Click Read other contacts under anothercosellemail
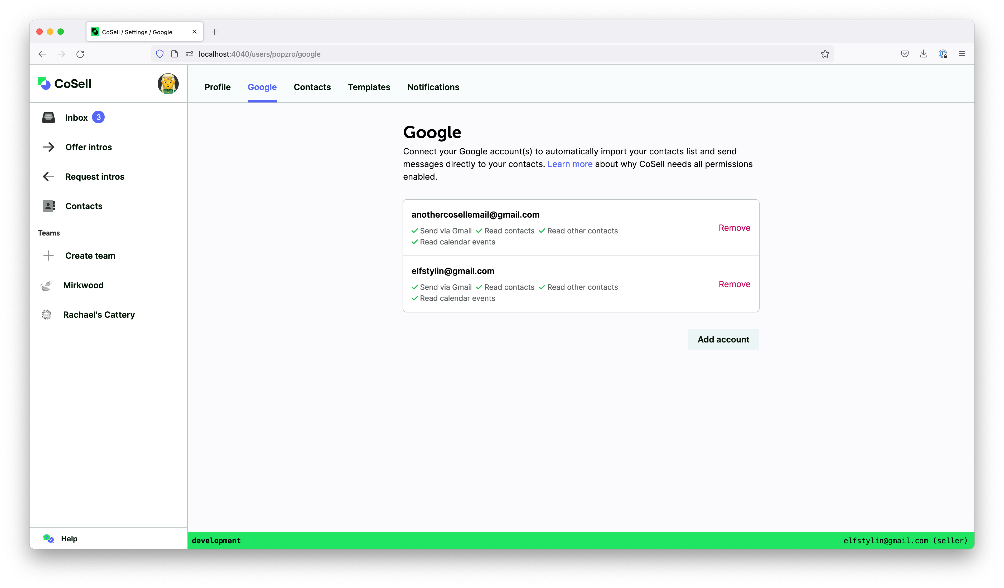The height and width of the screenshot is (588, 1004). (x=578, y=231)
